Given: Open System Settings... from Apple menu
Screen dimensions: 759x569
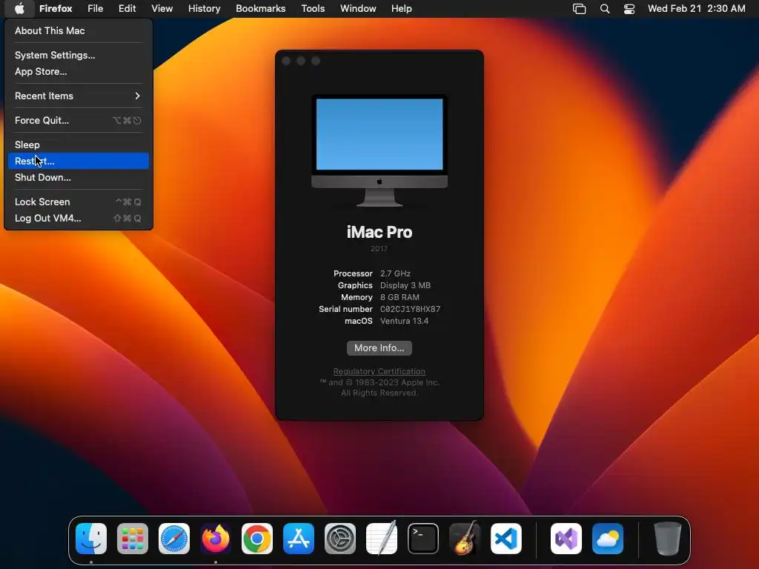Looking at the screenshot, I should (79, 55).
